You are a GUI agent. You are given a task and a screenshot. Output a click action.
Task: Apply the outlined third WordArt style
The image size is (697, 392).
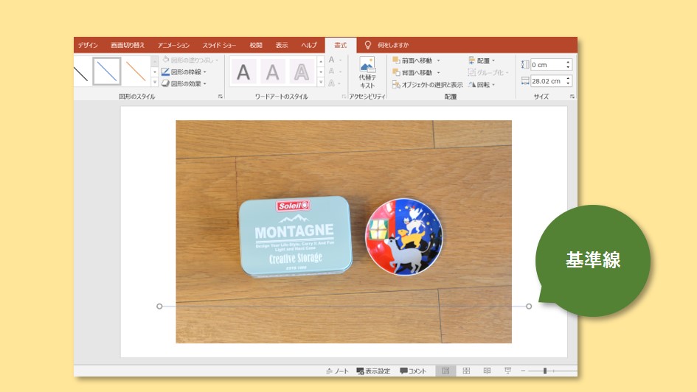301,72
